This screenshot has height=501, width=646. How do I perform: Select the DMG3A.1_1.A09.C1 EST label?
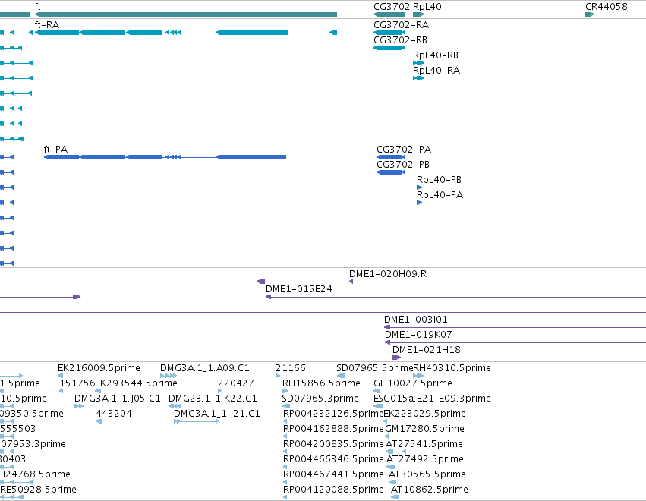click(205, 368)
